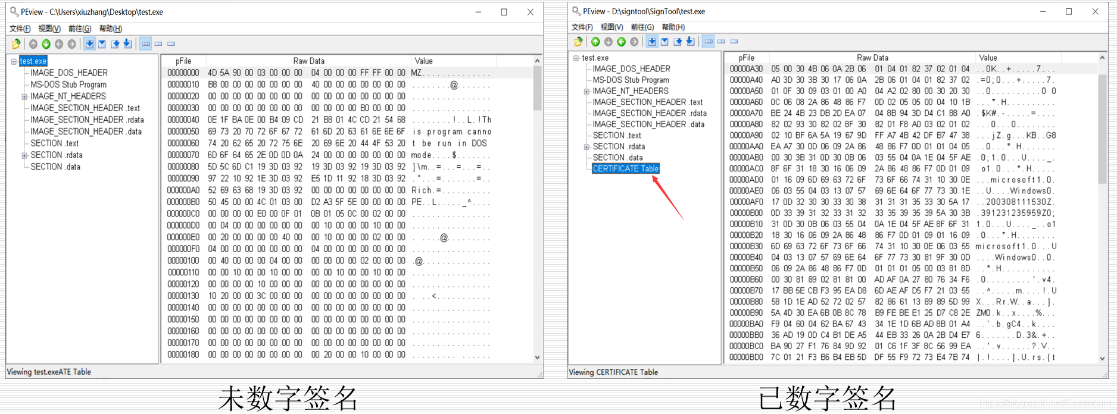Select MS-DOS Stub Program in left tree
Viewport: 1117px width, 414px height.
coord(68,84)
